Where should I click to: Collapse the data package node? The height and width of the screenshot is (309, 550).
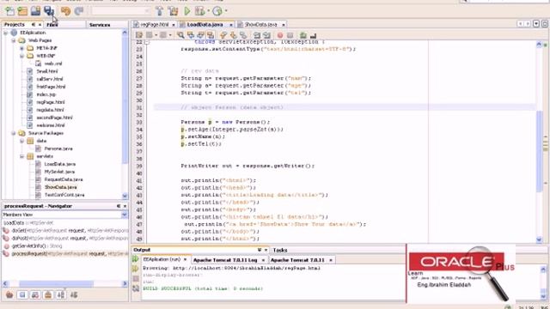21,141
